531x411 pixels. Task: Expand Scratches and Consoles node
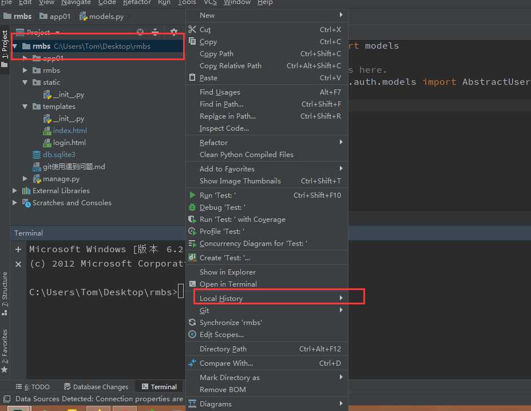click(x=15, y=202)
